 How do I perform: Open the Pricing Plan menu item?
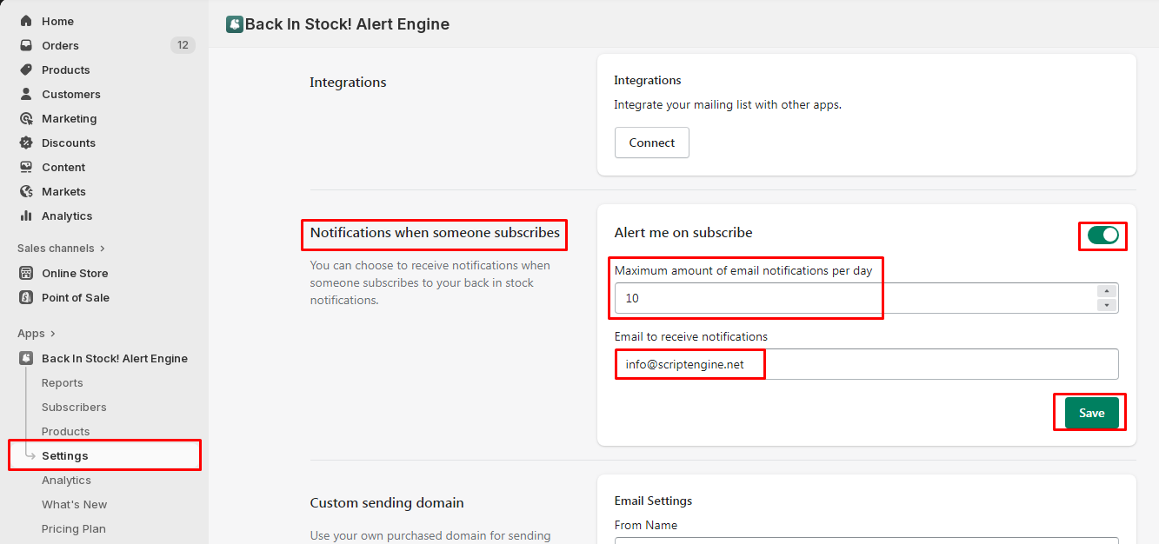click(x=73, y=528)
